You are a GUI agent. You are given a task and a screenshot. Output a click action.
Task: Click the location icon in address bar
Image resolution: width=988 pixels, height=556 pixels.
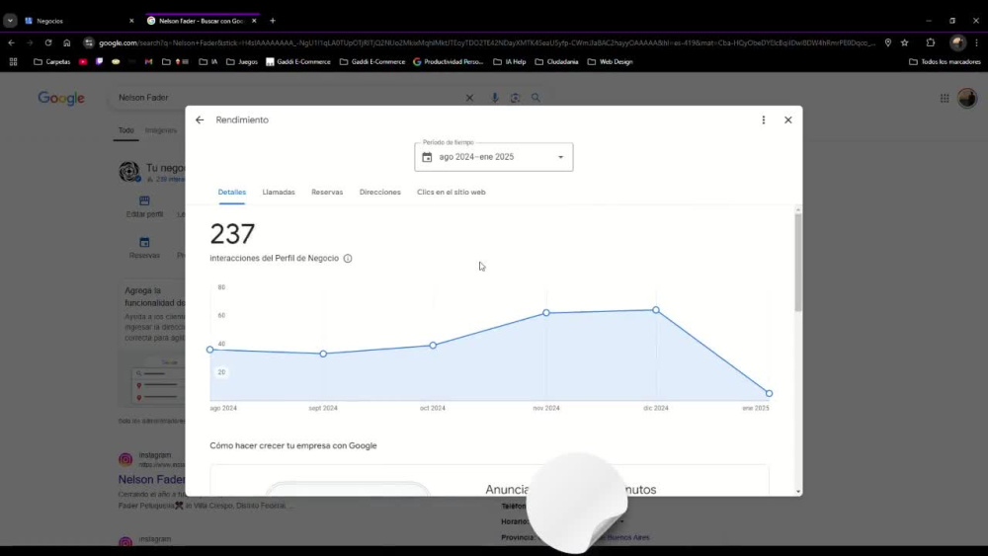point(888,42)
